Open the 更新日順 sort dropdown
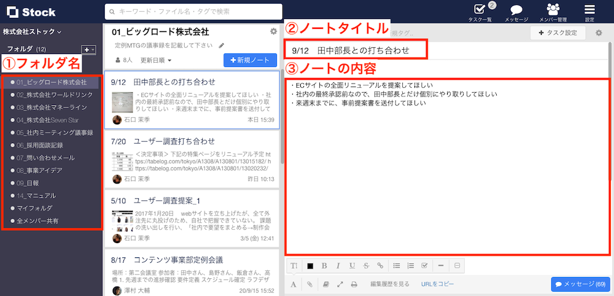Viewport: 614px width, 296px height. (156, 60)
